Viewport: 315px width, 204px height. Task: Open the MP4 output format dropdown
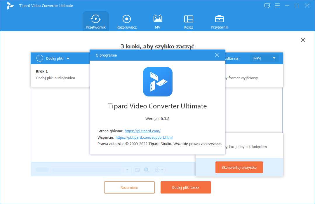coord(264,58)
